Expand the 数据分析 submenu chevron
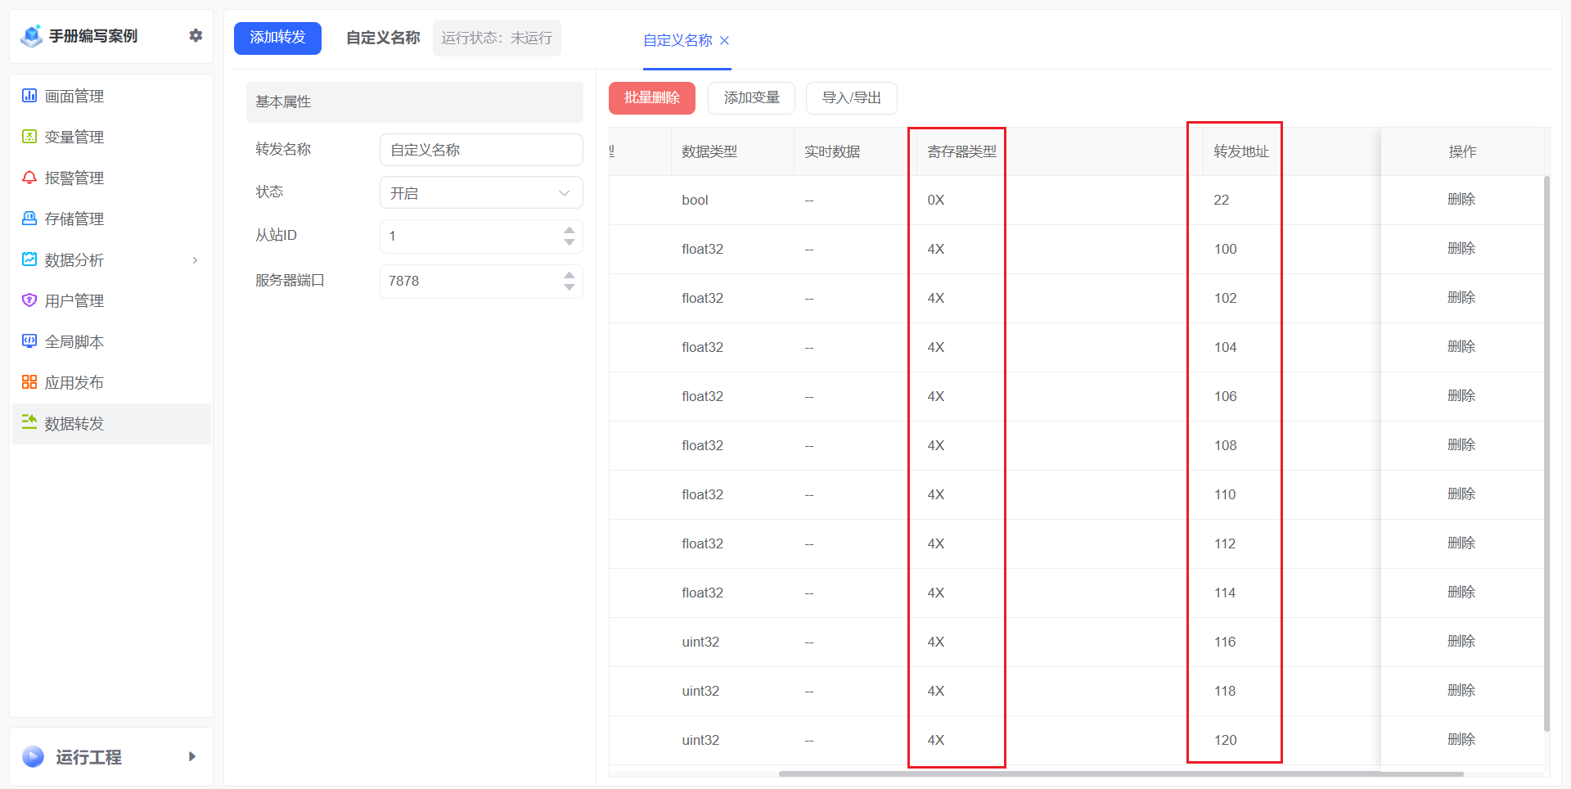Viewport: 1571px width, 789px height. (195, 260)
